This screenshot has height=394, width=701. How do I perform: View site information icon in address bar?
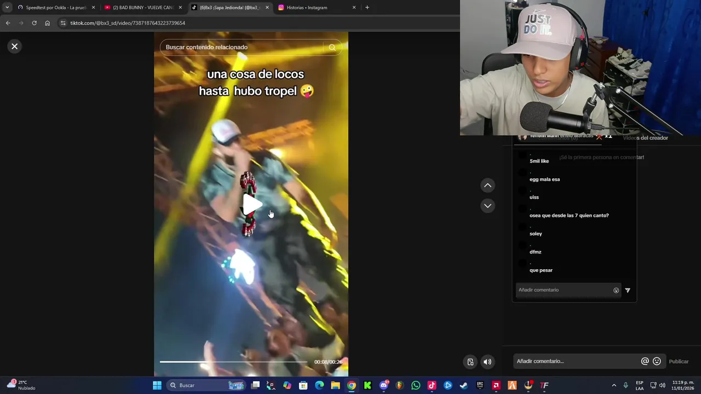coord(63,23)
